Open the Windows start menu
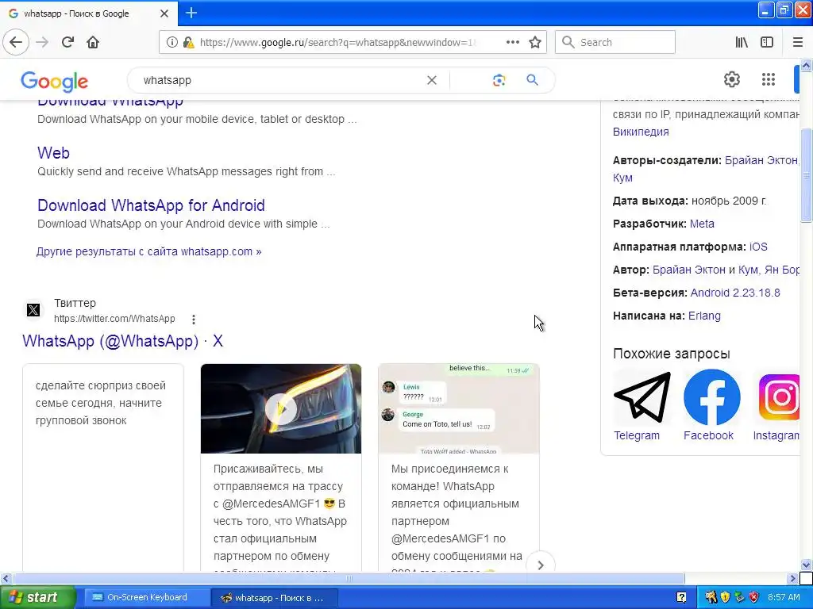This screenshot has height=609, width=813. point(37,598)
